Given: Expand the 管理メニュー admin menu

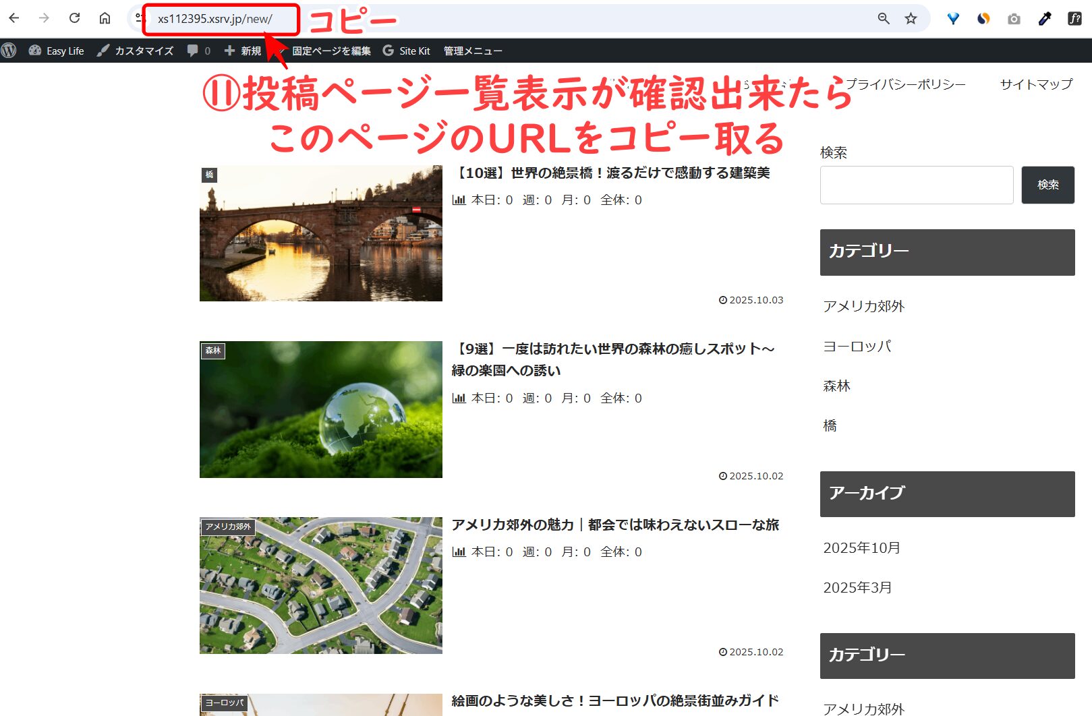Looking at the screenshot, I should pyautogui.click(x=472, y=51).
